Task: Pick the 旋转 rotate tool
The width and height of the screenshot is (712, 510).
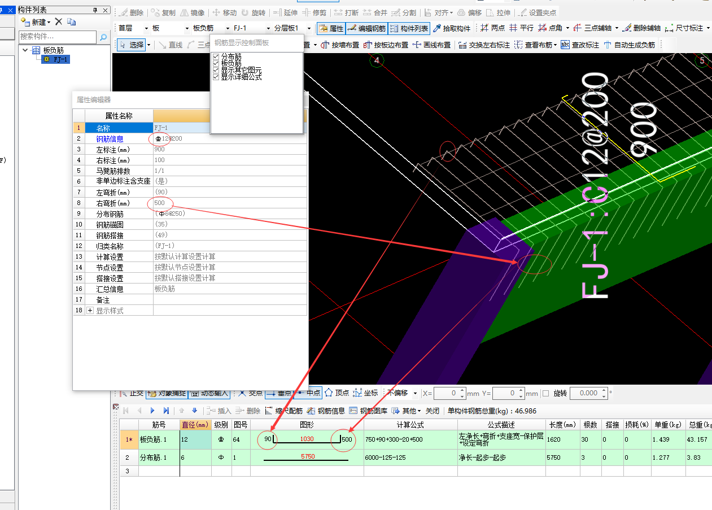Action: point(253,12)
